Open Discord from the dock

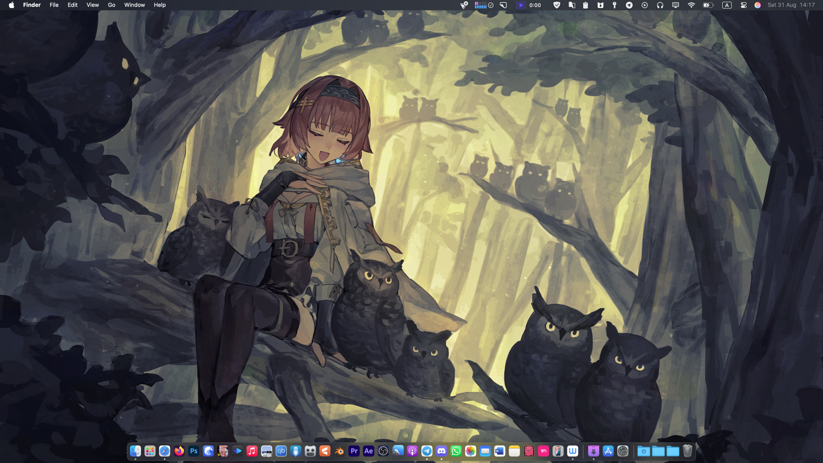coord(442,451)
